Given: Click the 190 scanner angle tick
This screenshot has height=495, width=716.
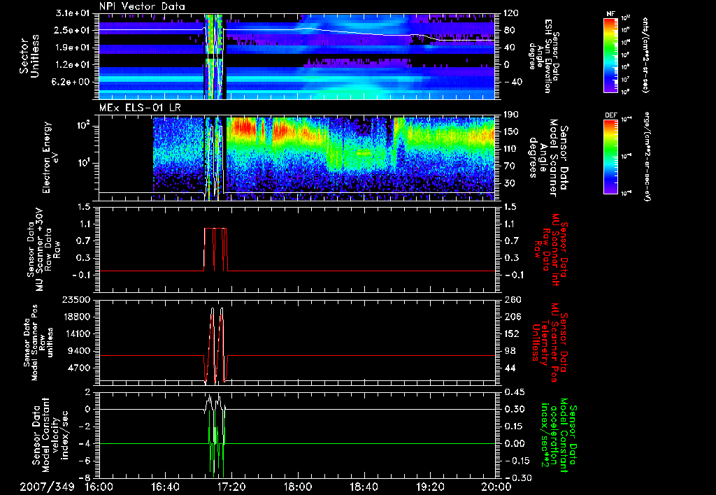Looking at the screenshot, I should click(511, 115).
